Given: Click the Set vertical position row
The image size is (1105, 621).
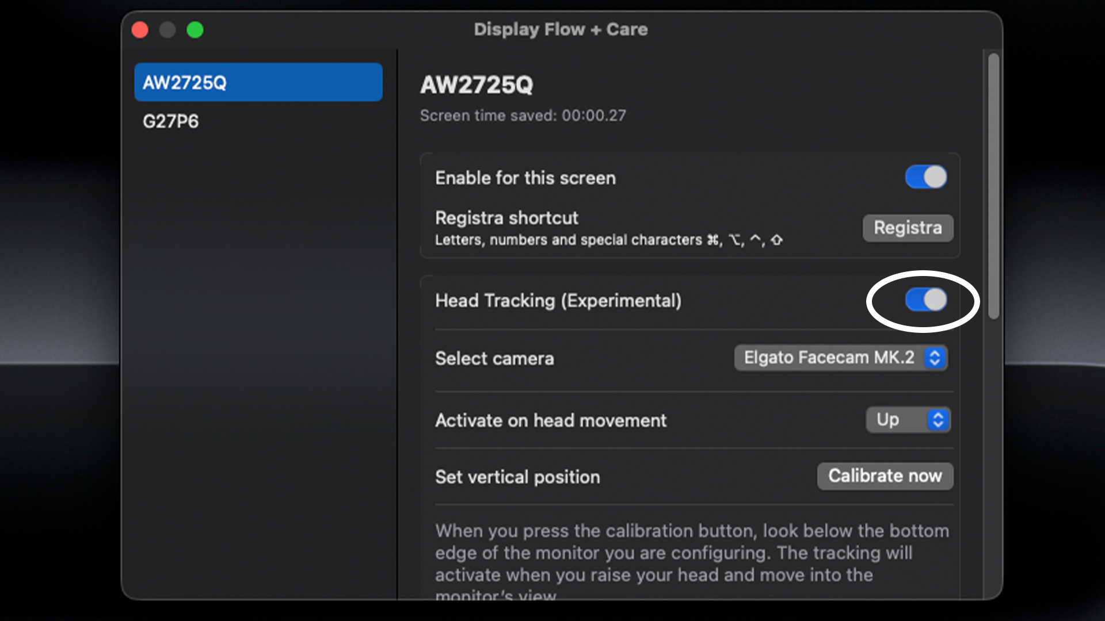Looking at the screenshot, I should pos(517,477).
